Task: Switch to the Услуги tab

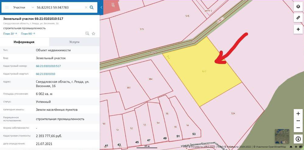Action: 74,42
